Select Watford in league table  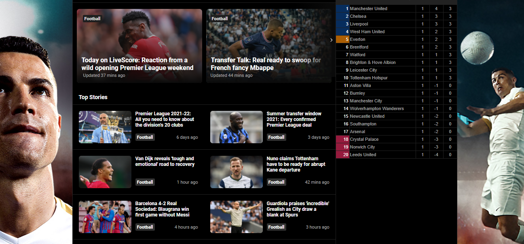click(x=396, y=55)
